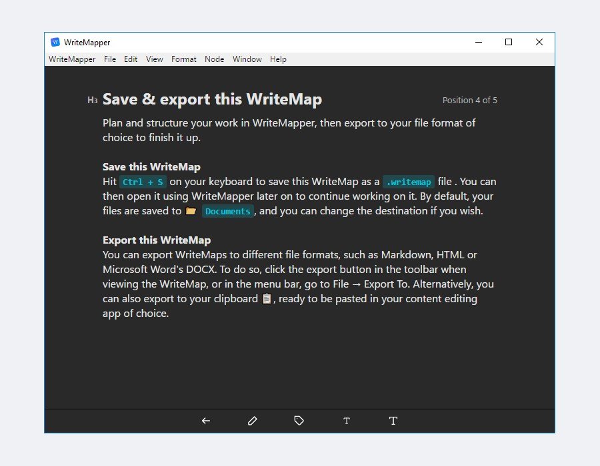The height and width of the screenshot is (466, 600).
Task: Open the WriteMapper menu
Action: click(72, 59)
